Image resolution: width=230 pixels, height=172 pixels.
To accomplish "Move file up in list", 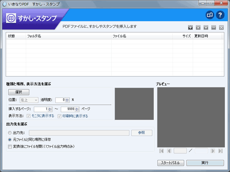I will pos(198,28).
